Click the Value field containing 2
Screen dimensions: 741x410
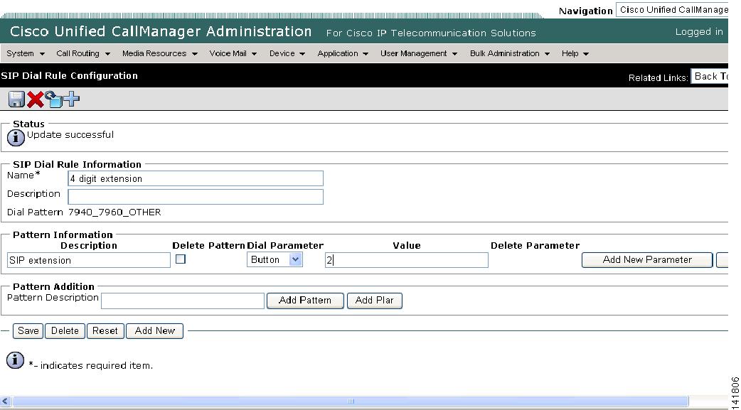(x=407, y=260)
